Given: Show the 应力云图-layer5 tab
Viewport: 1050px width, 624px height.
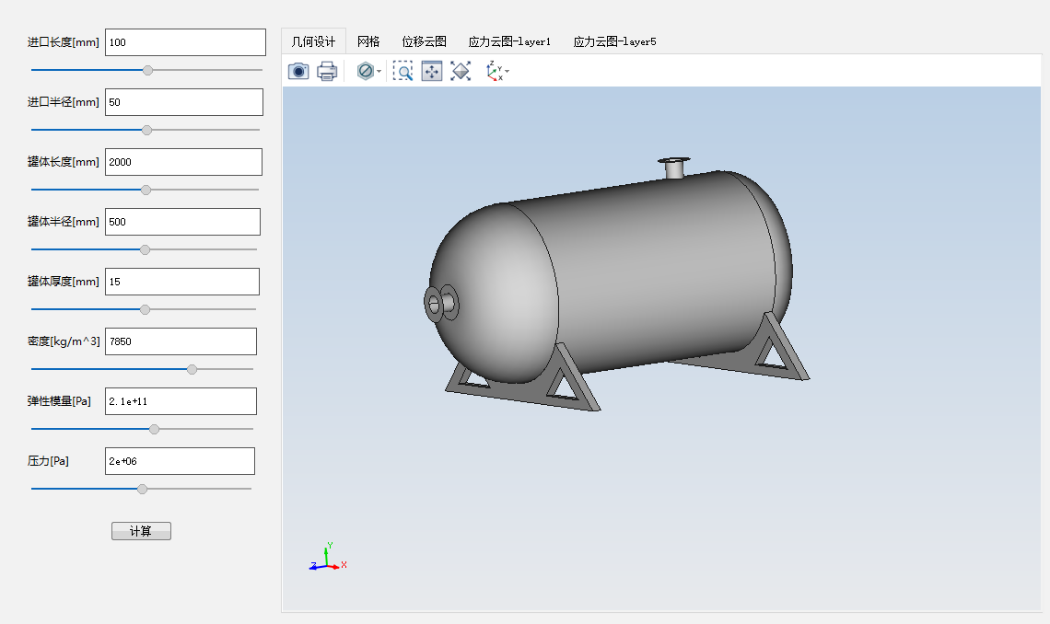Looking at the screenshot, I should click(x=614, y=41).
